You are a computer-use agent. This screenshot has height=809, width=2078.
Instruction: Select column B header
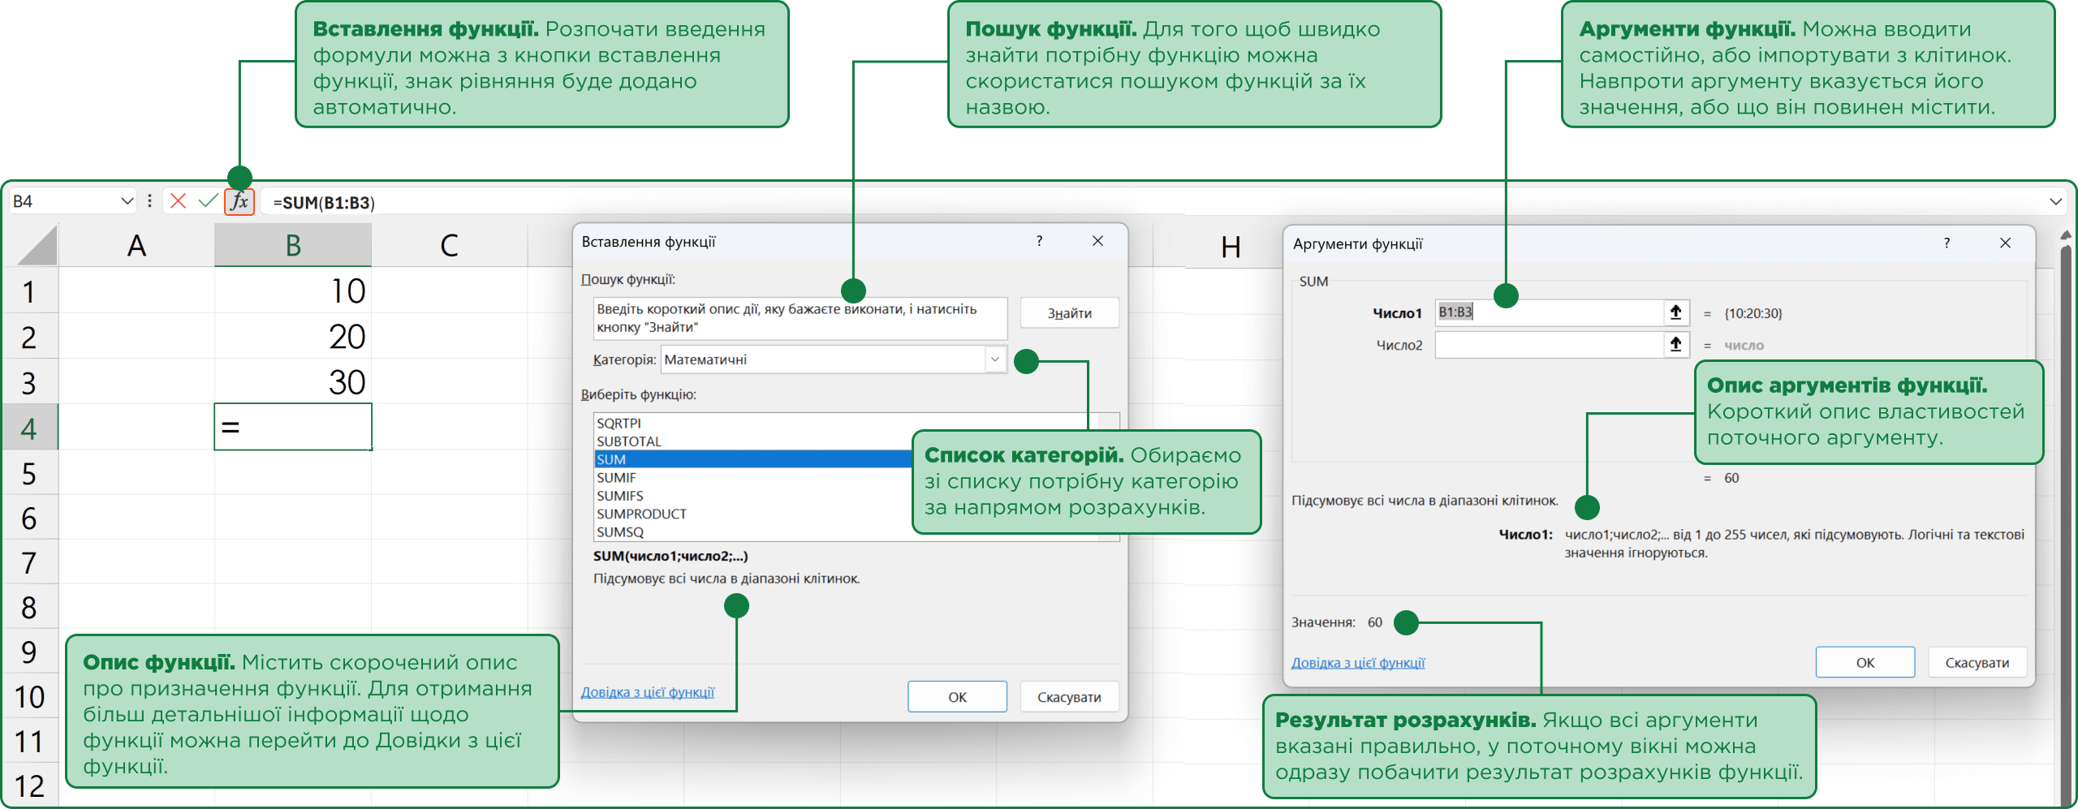click(293, 245)
